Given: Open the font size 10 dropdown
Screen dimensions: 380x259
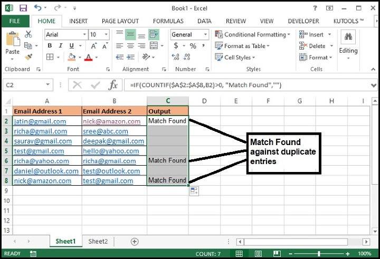Looking at the screenshot, I should point(106,34).
